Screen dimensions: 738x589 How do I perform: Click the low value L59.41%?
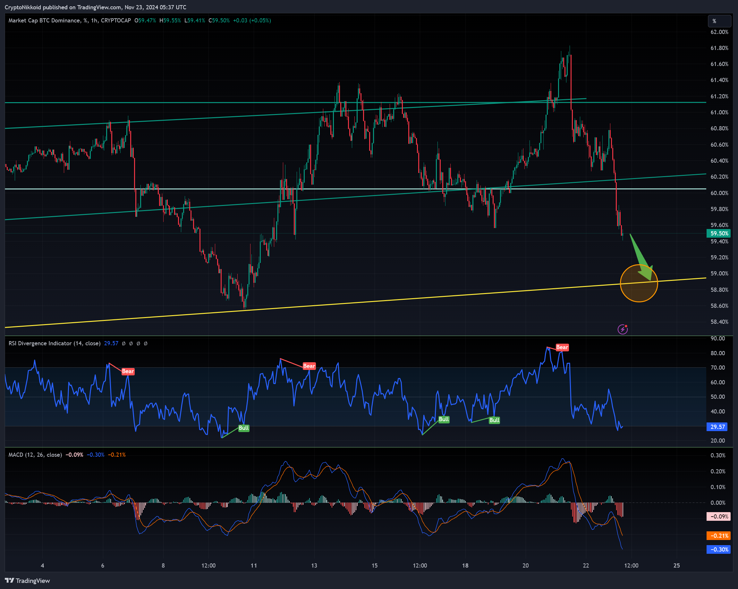(195, 20)
